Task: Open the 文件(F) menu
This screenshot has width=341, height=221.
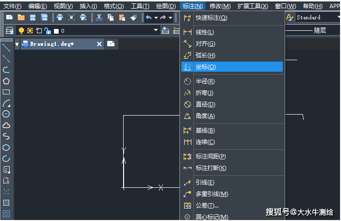Action: click(13, 6)
